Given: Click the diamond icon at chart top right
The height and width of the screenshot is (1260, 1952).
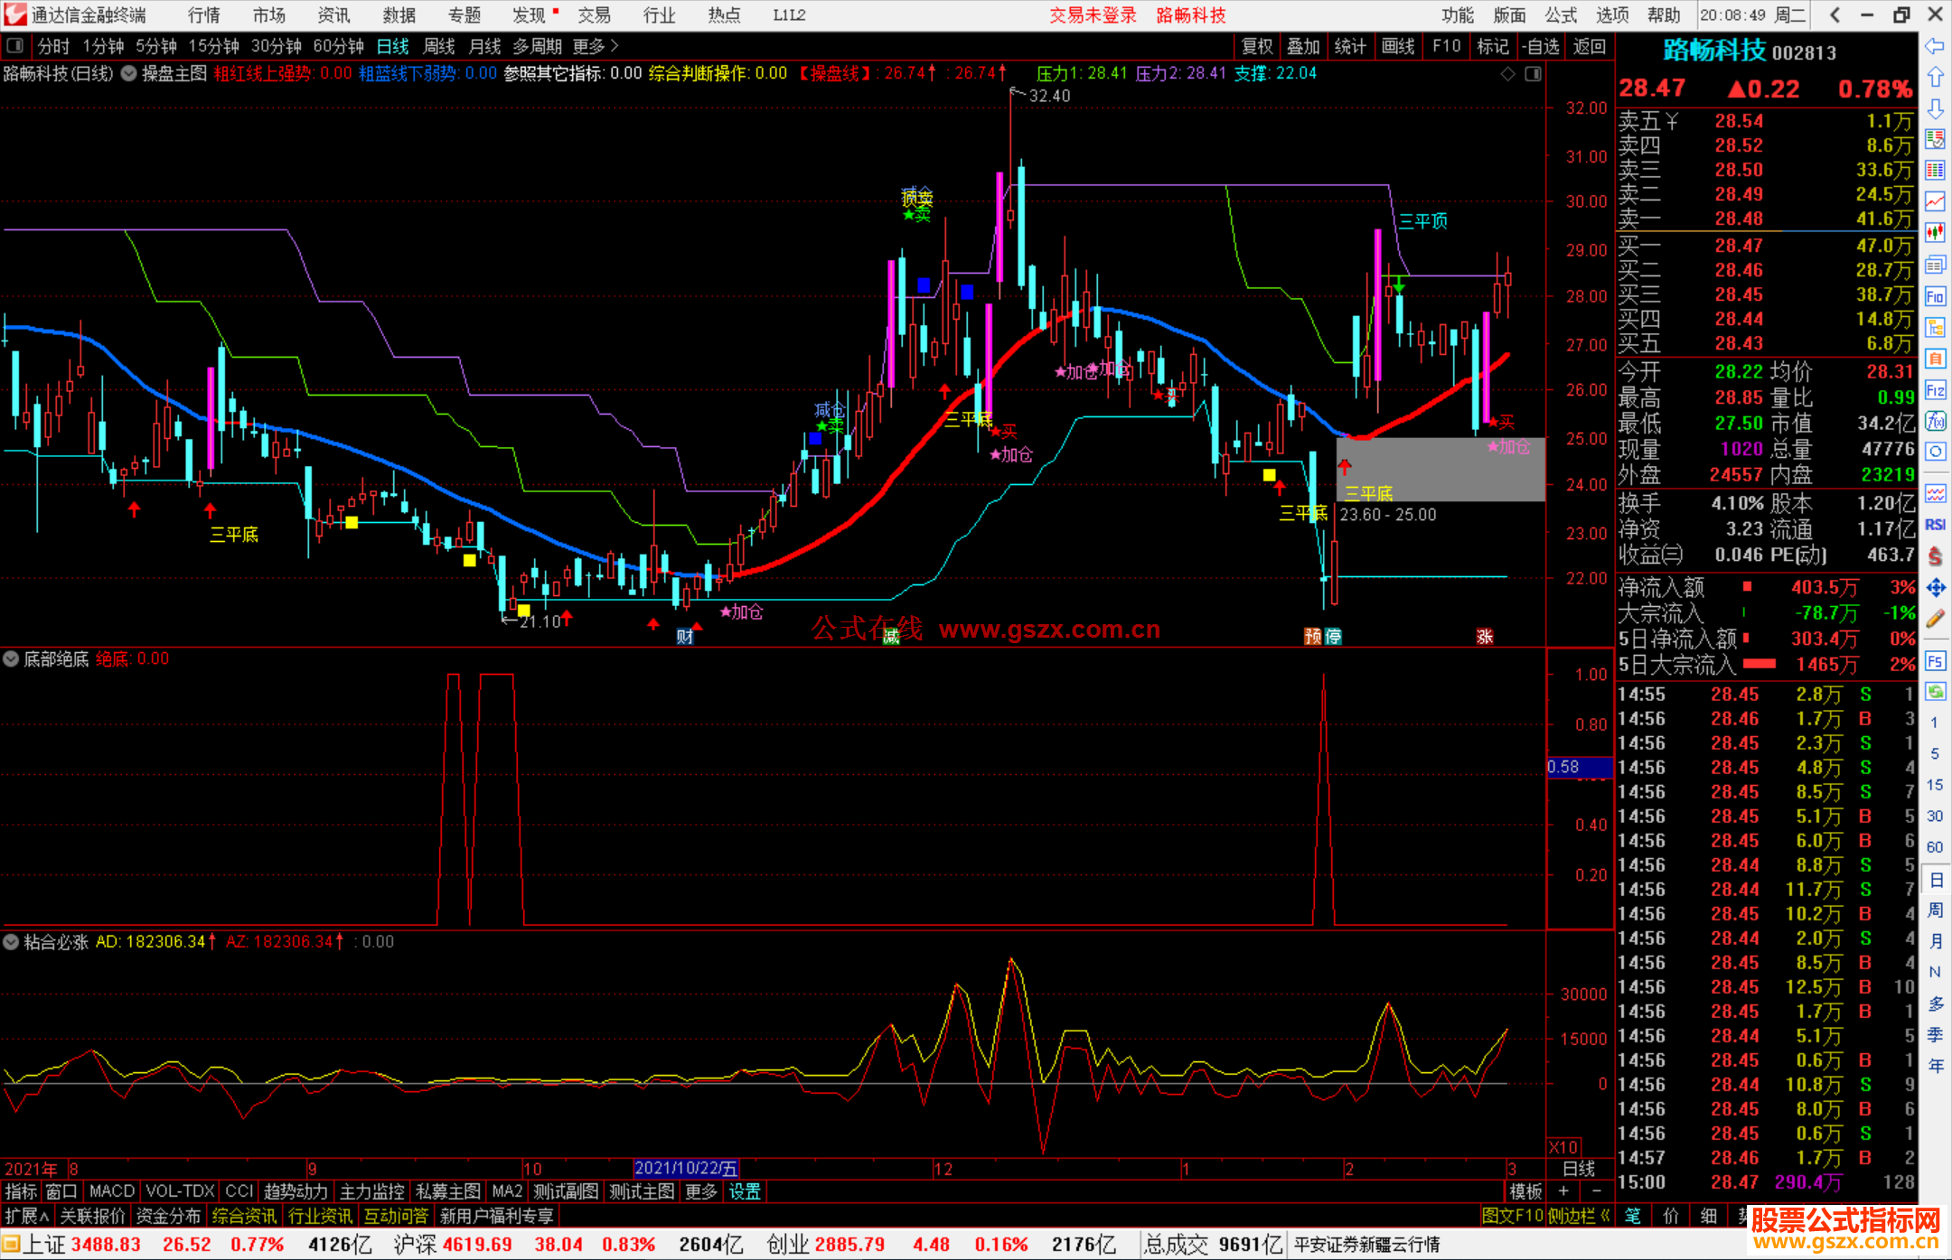Looking at the screenshot, I should coord(1507,74).
